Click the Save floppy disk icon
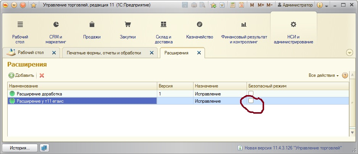358x154 pixels. 185,5
